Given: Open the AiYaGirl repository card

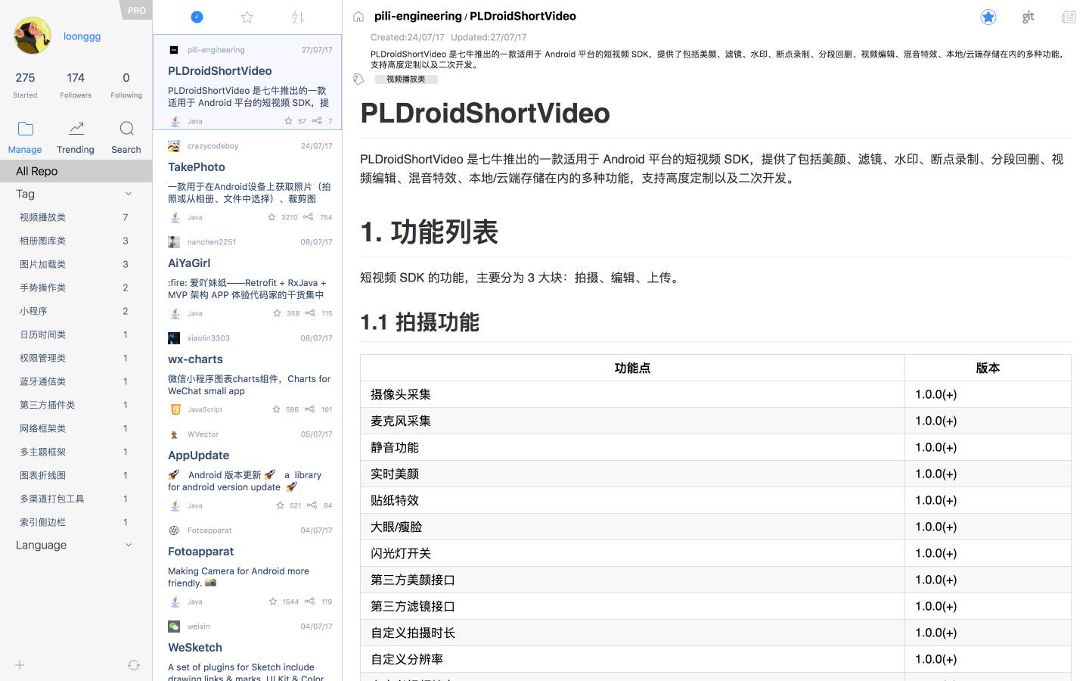Looking at the screenshot, I should pyautogui.click(x=247, y=275).
